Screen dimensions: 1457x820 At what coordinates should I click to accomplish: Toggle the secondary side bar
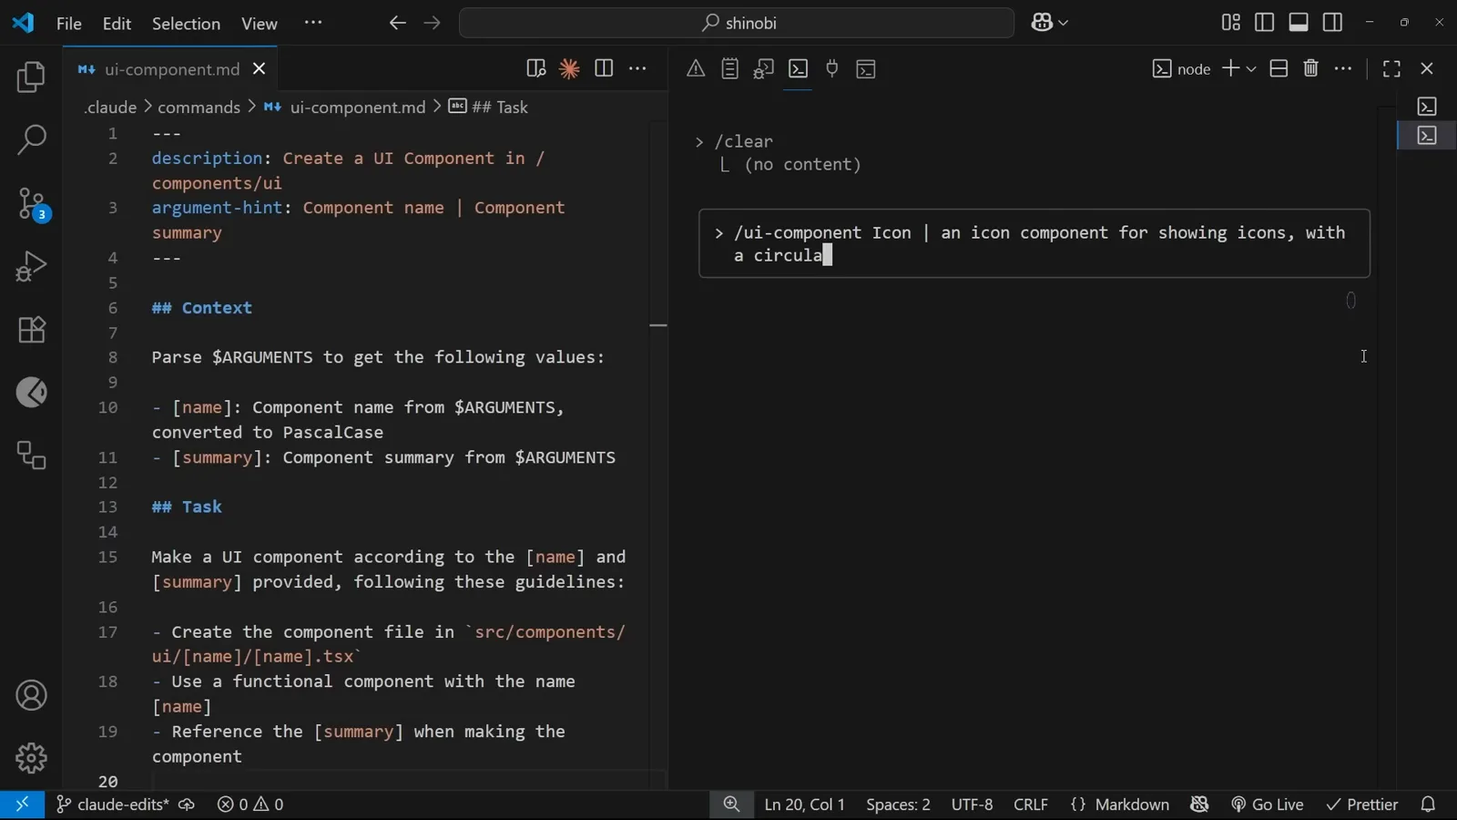point(1333,23)
